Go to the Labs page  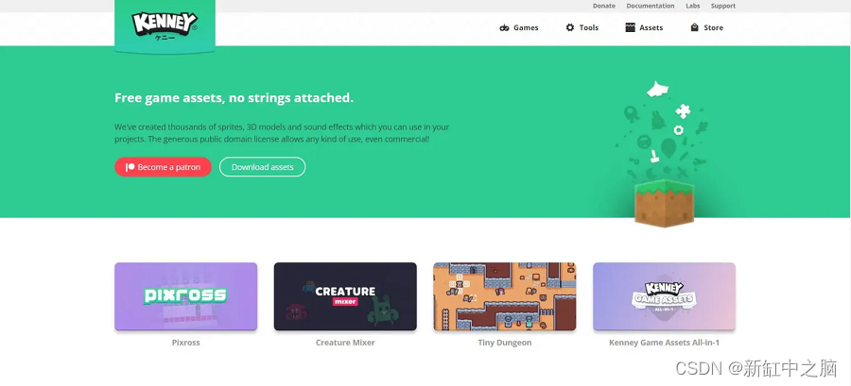[x=692, y=6]
